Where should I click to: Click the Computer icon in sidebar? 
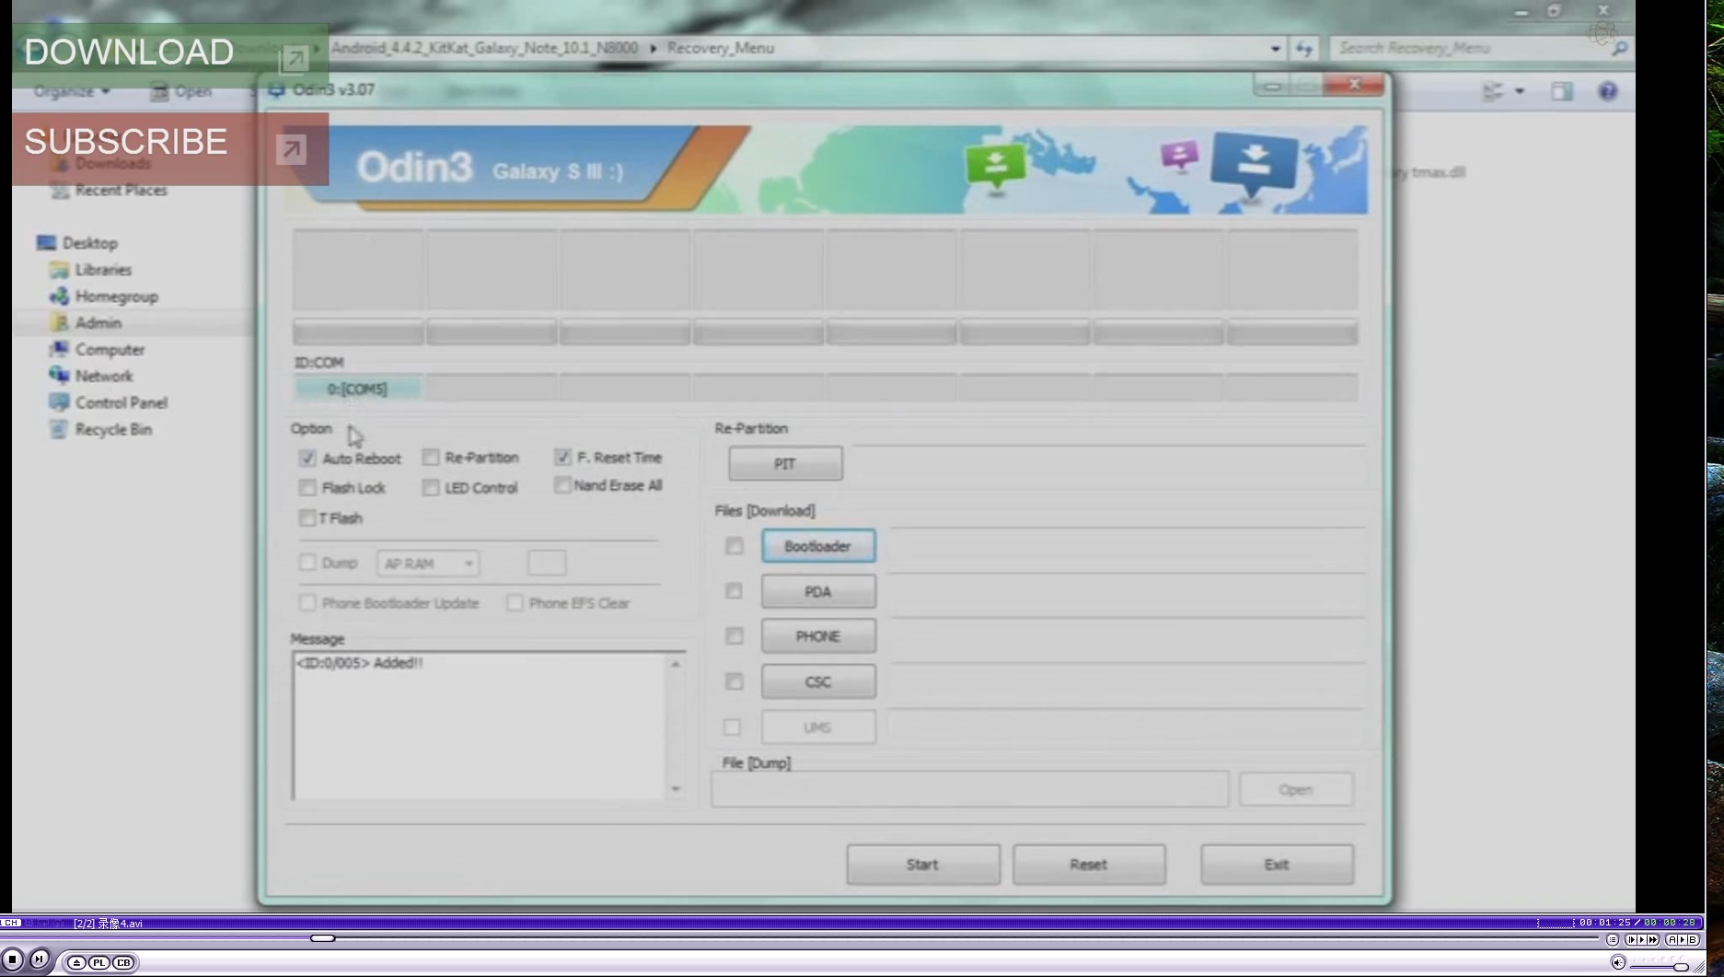60,350
